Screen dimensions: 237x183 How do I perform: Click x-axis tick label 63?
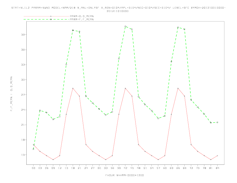click(171, 168)
